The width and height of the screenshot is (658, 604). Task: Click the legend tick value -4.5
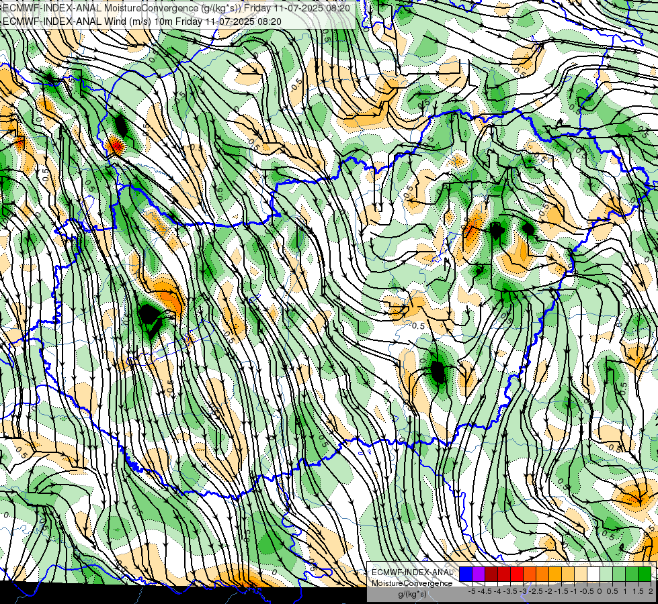coord(485,591)
